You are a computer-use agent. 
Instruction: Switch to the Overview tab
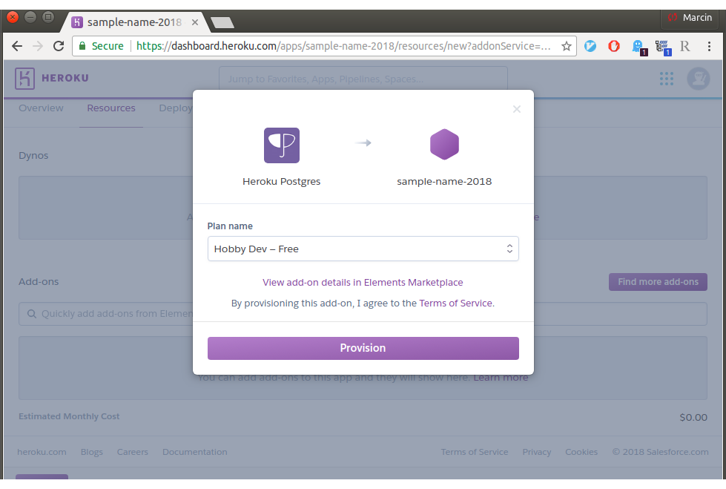(42, 108)
